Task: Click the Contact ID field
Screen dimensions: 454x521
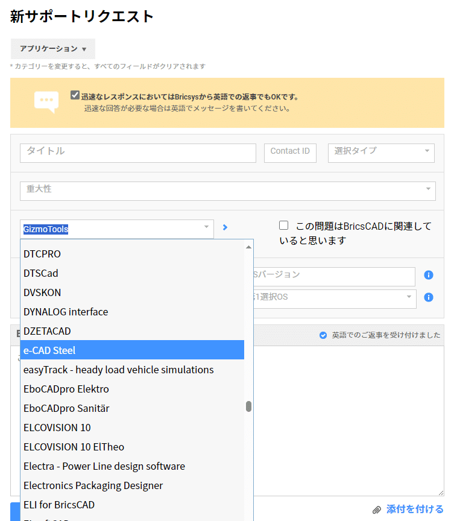Action: tap(290, 153)
